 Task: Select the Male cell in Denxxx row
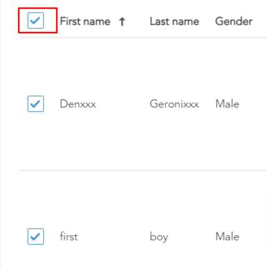click(227, 104)
